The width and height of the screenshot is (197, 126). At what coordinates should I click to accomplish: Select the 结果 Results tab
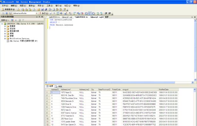pos(50,86)
